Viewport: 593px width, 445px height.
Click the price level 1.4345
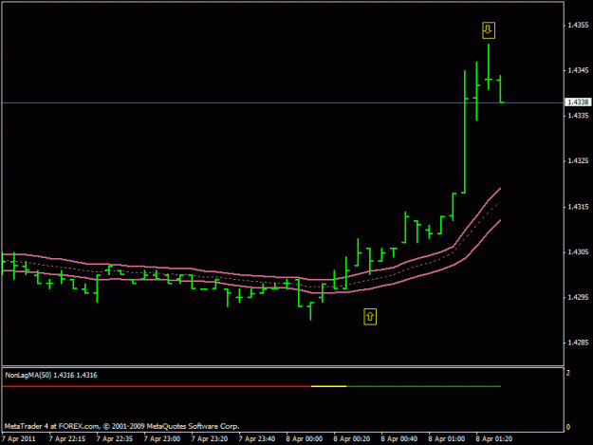[578, 70]
